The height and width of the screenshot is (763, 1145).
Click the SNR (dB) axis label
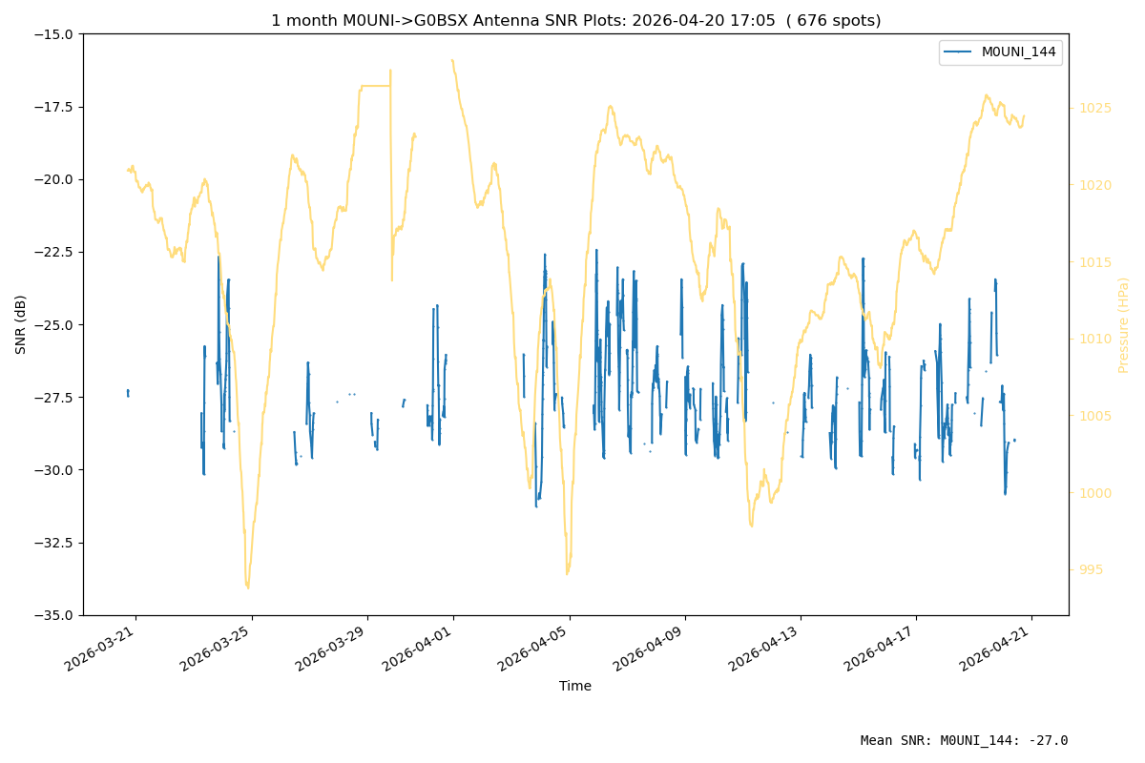point(21,324)
